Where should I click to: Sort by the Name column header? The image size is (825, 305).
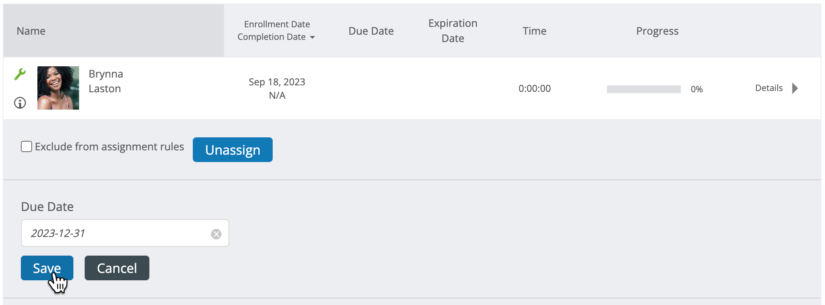click(31, 31)
